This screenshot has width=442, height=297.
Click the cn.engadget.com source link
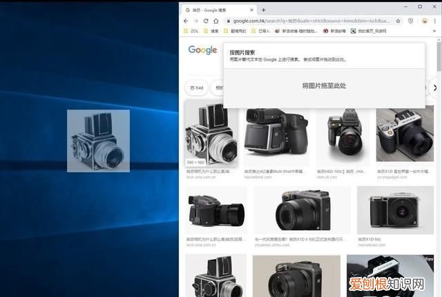(392, 177)
